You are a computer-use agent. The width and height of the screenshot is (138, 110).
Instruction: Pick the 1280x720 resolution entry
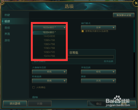point(49,52)
